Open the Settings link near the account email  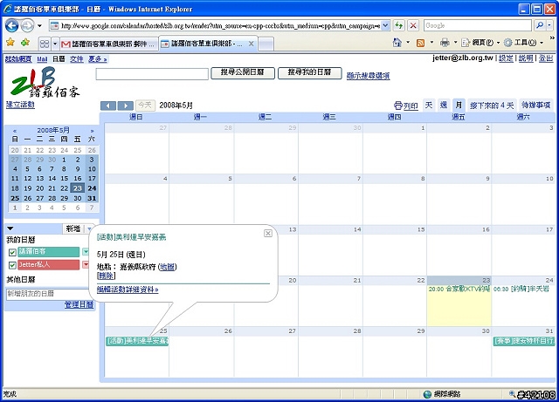(x=506, y=58)
